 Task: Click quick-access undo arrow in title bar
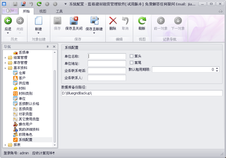pyautogui.click(x=31, y=4)
